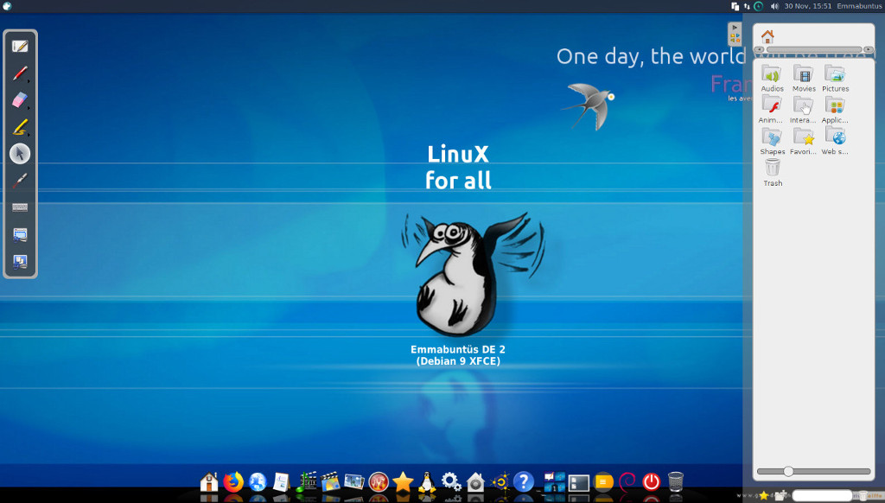885x503 pixels.
Task: Open the Interactivities library folder
Action: 804,110
